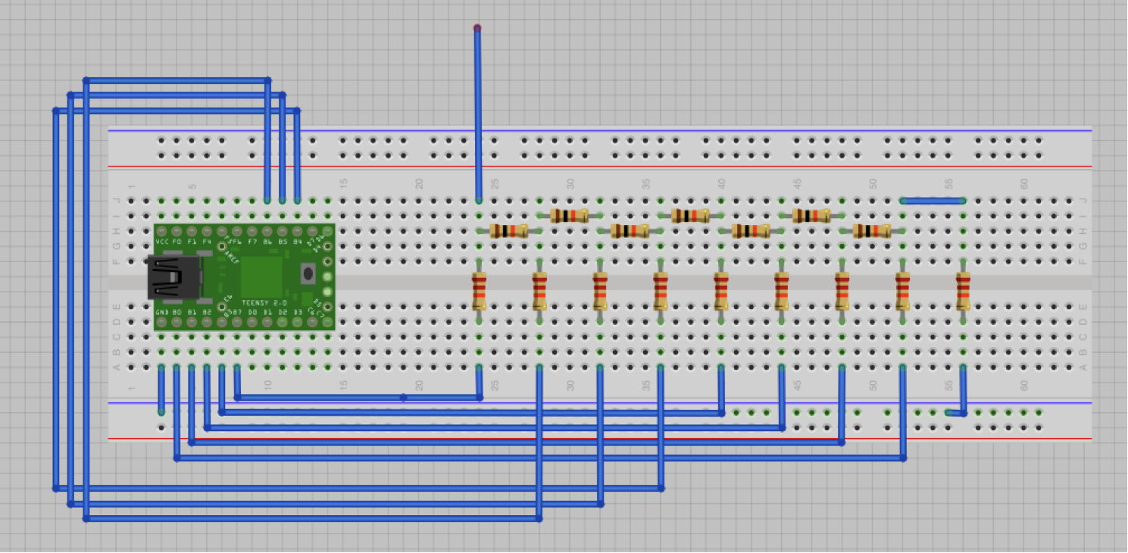The width and height of the screenshot is (1128, 553).
Task: Click the GND pin of the Teensy
Action: [x=161, y=321]
